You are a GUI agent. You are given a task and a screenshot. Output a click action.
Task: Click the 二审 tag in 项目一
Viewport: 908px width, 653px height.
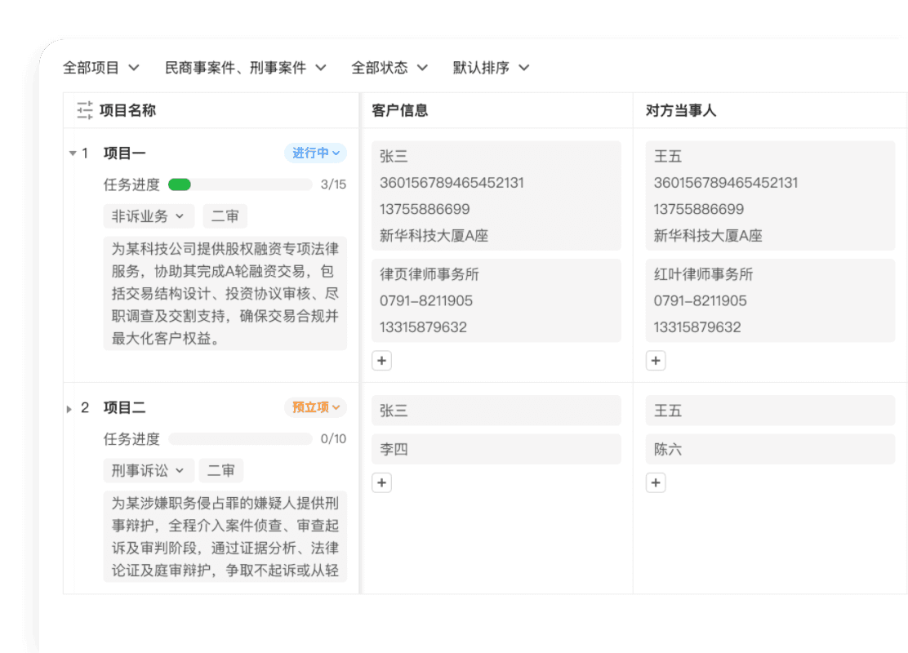225,216
